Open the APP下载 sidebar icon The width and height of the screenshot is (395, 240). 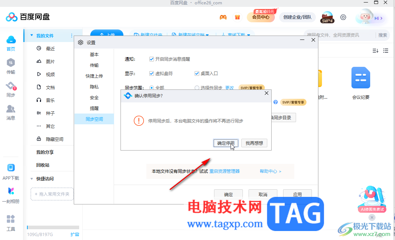(11, 167)
